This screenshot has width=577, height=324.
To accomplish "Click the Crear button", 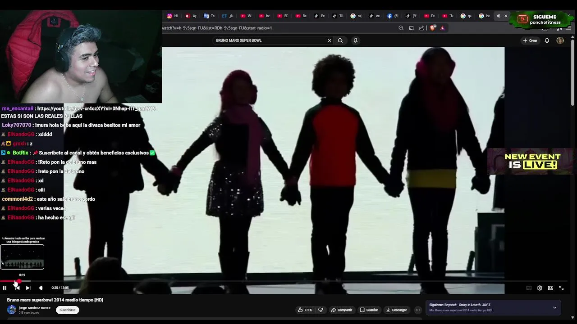I will 530,40.
